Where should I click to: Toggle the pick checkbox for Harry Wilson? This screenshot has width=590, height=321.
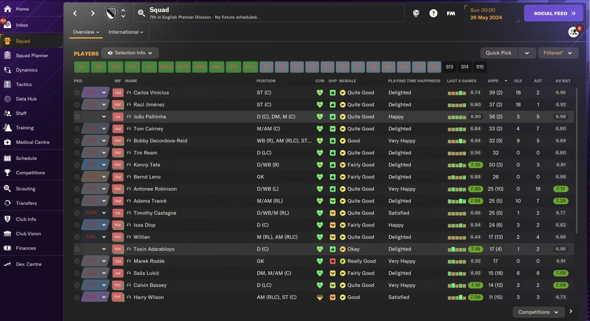tap(77, 297)
